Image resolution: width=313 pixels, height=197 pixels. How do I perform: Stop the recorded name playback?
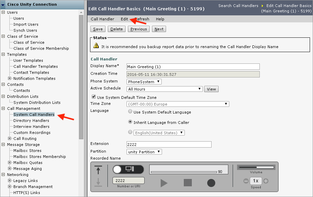point(188,183)
